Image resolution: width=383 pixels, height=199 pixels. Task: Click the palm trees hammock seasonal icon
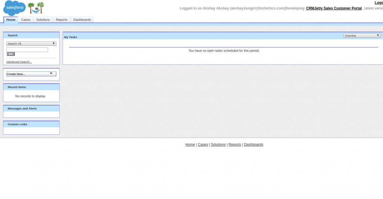click(x=36, y=8)
